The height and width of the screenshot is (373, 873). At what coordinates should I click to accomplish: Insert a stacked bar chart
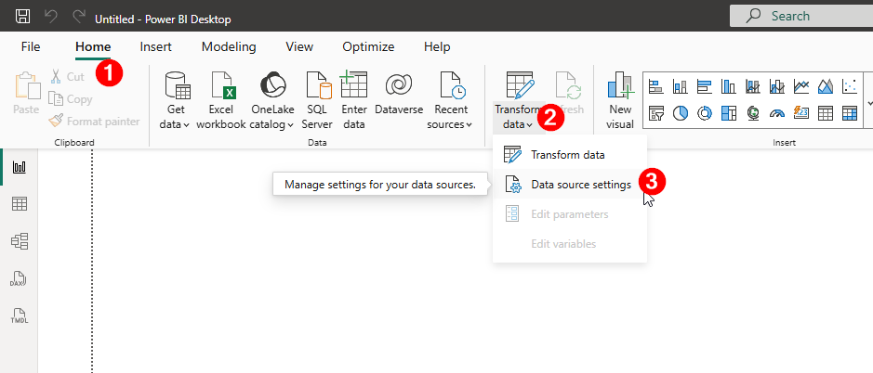[x=655, y=86]
